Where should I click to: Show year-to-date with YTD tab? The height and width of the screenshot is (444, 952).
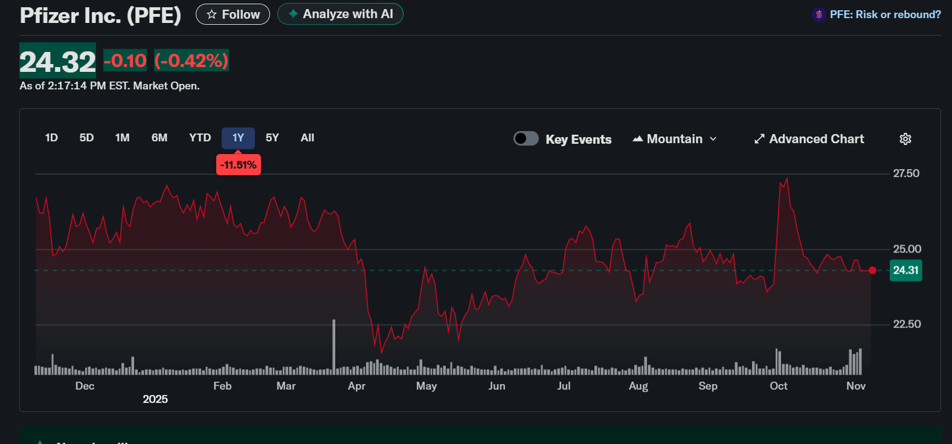click(x=200, y=138)
